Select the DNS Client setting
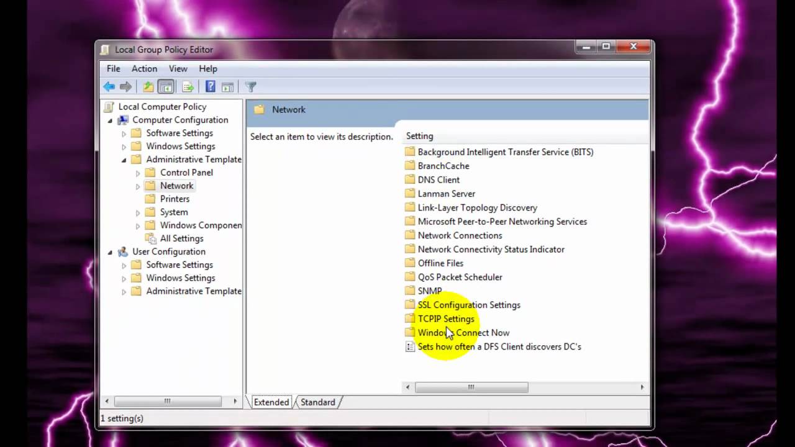This screenshot has width=795, height=447. [438, 179]
